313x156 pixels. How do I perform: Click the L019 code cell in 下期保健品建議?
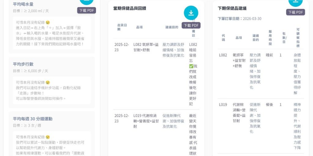pos(223,105)
